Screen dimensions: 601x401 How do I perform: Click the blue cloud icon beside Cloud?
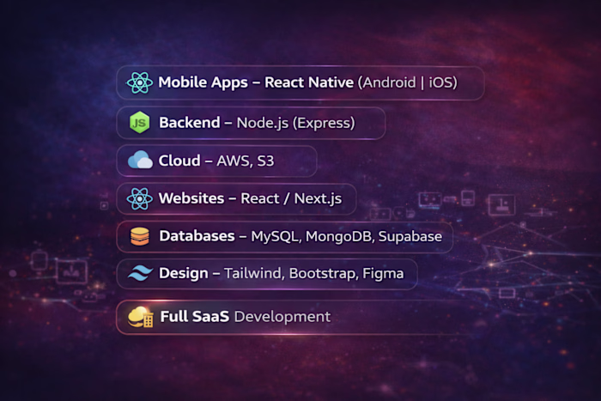(140, 160)
